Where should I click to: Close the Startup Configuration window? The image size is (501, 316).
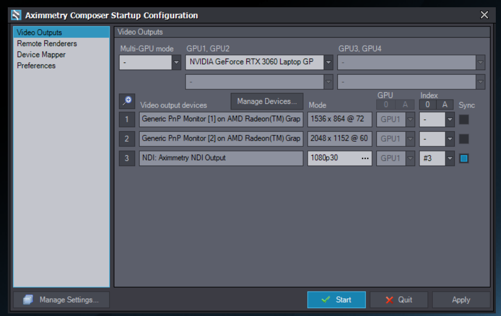point(484,15)
